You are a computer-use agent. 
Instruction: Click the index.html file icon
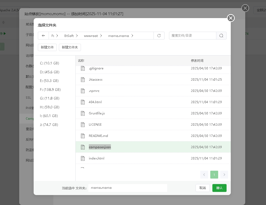[83, 158]
